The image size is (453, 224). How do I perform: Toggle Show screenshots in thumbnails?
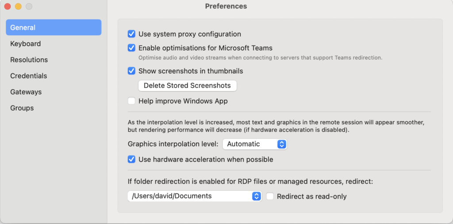[131, 71]
